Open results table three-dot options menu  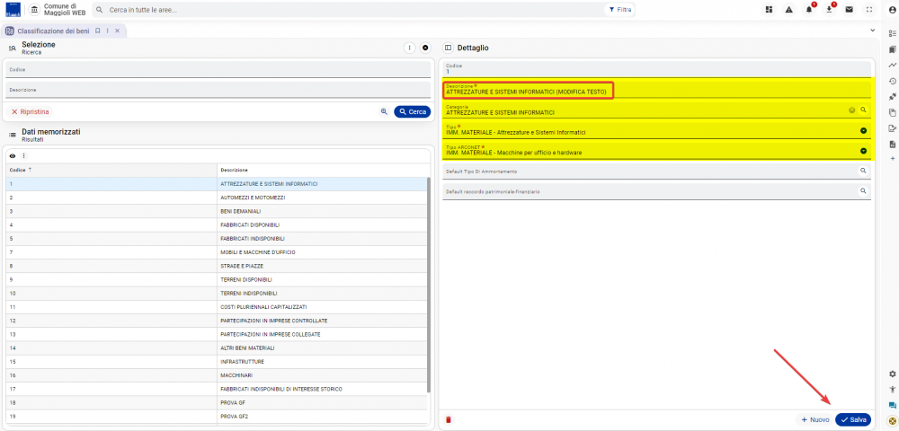click(23, 155)
